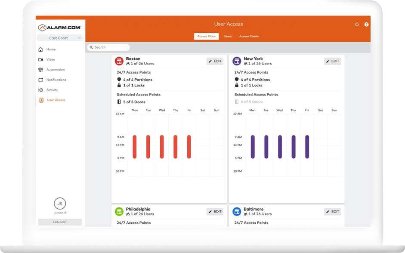Edit the Boston access plan
This screenshot has height=253, width=405.
click(x=215, y=61)
